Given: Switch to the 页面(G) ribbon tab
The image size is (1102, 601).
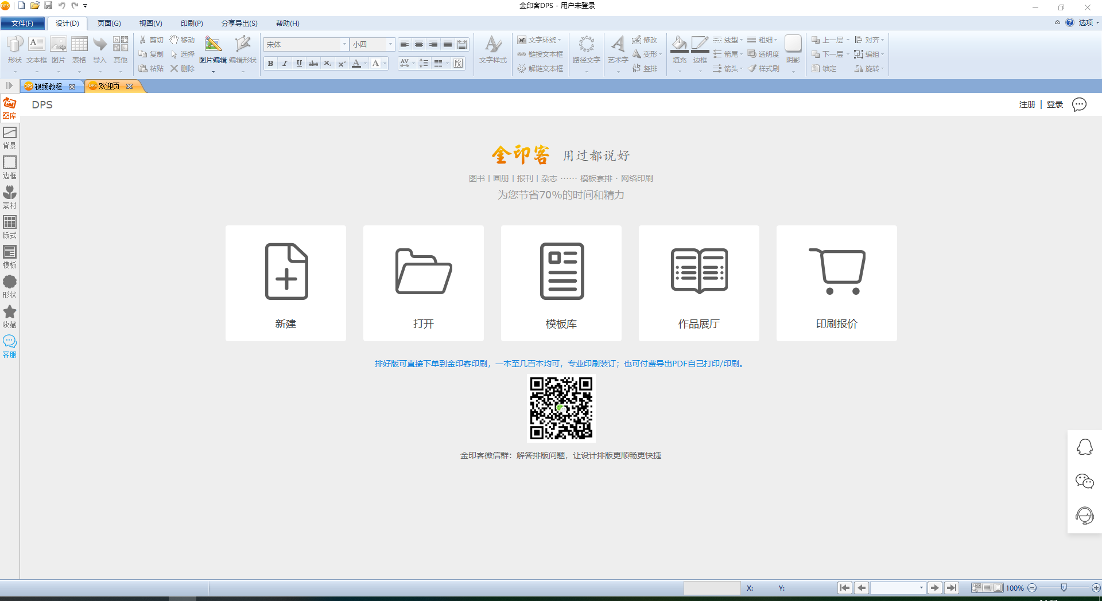Looking at the screenshot, I should [x=109, y=24].
